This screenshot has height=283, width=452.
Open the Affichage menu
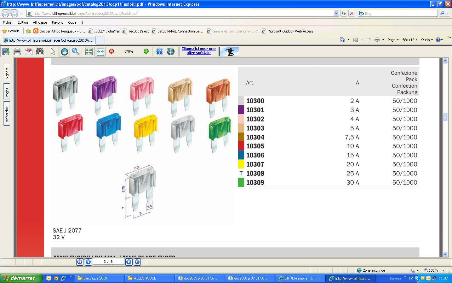click(x=40, y=22)
